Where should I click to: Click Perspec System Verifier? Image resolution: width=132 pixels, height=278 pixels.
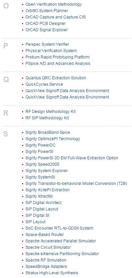pyautogui.click(x=47, y=44)
